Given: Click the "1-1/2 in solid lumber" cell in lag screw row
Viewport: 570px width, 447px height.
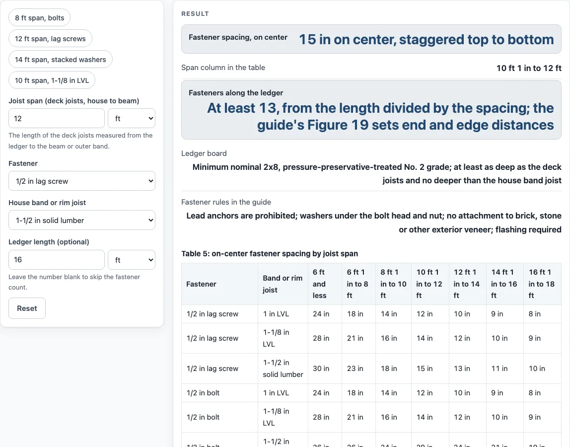Looking at the screenshot, I should click(x=283, y=369).
